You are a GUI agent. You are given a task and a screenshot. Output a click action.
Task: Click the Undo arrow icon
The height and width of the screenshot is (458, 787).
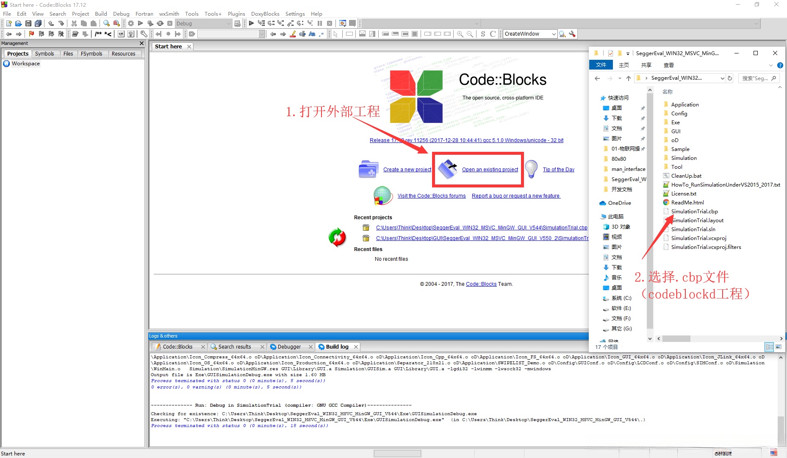51,23
